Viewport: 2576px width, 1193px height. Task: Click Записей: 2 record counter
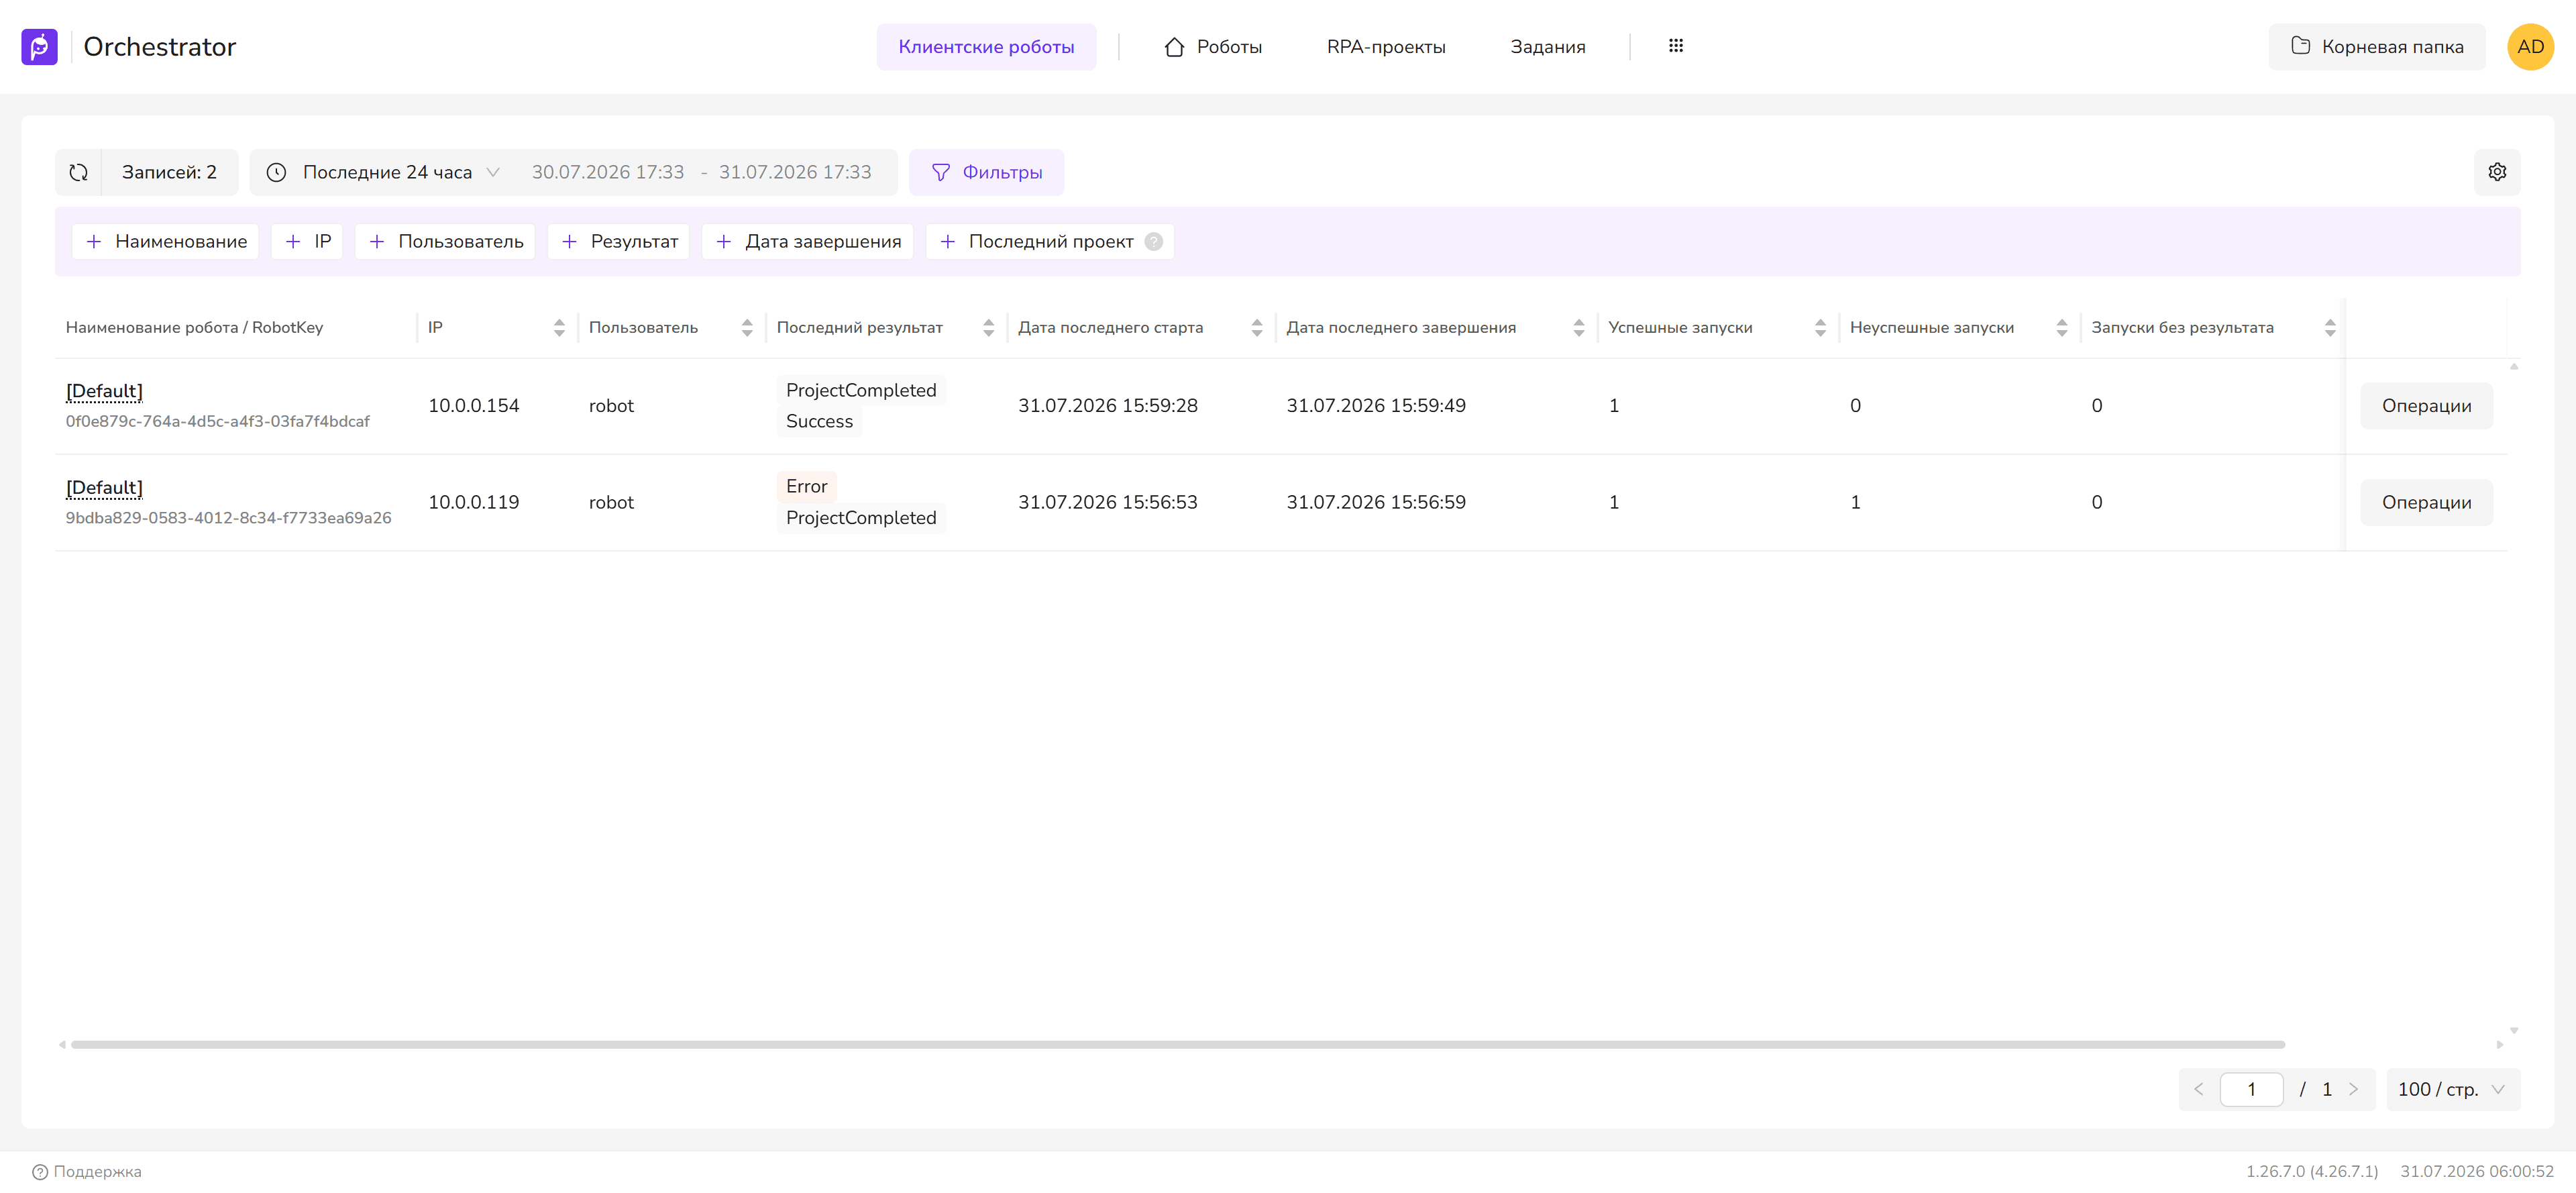(x=169, y=172)
